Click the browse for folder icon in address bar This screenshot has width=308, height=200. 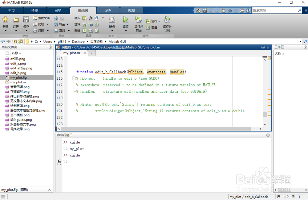[21, 42]
